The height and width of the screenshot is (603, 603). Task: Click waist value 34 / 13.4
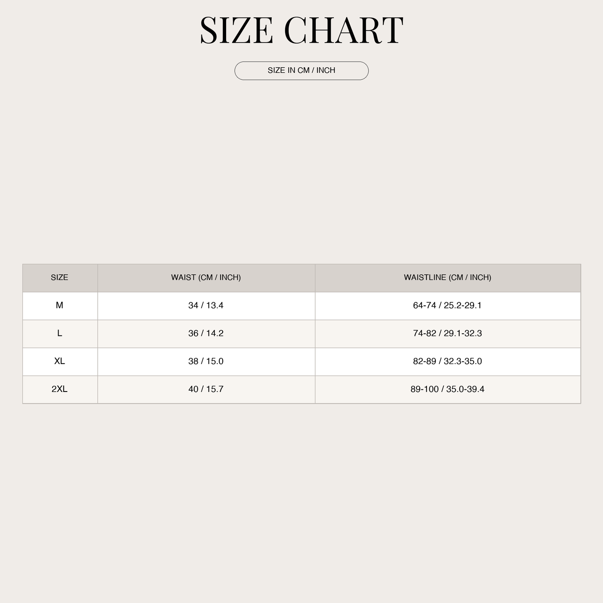click(x=206, y=305)
